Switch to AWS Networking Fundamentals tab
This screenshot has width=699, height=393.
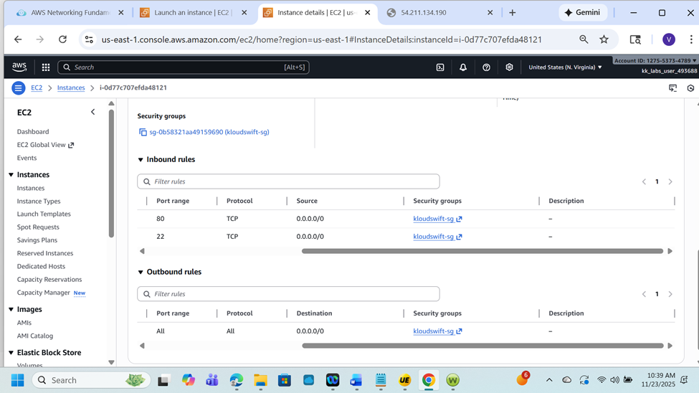click(70, 12)
